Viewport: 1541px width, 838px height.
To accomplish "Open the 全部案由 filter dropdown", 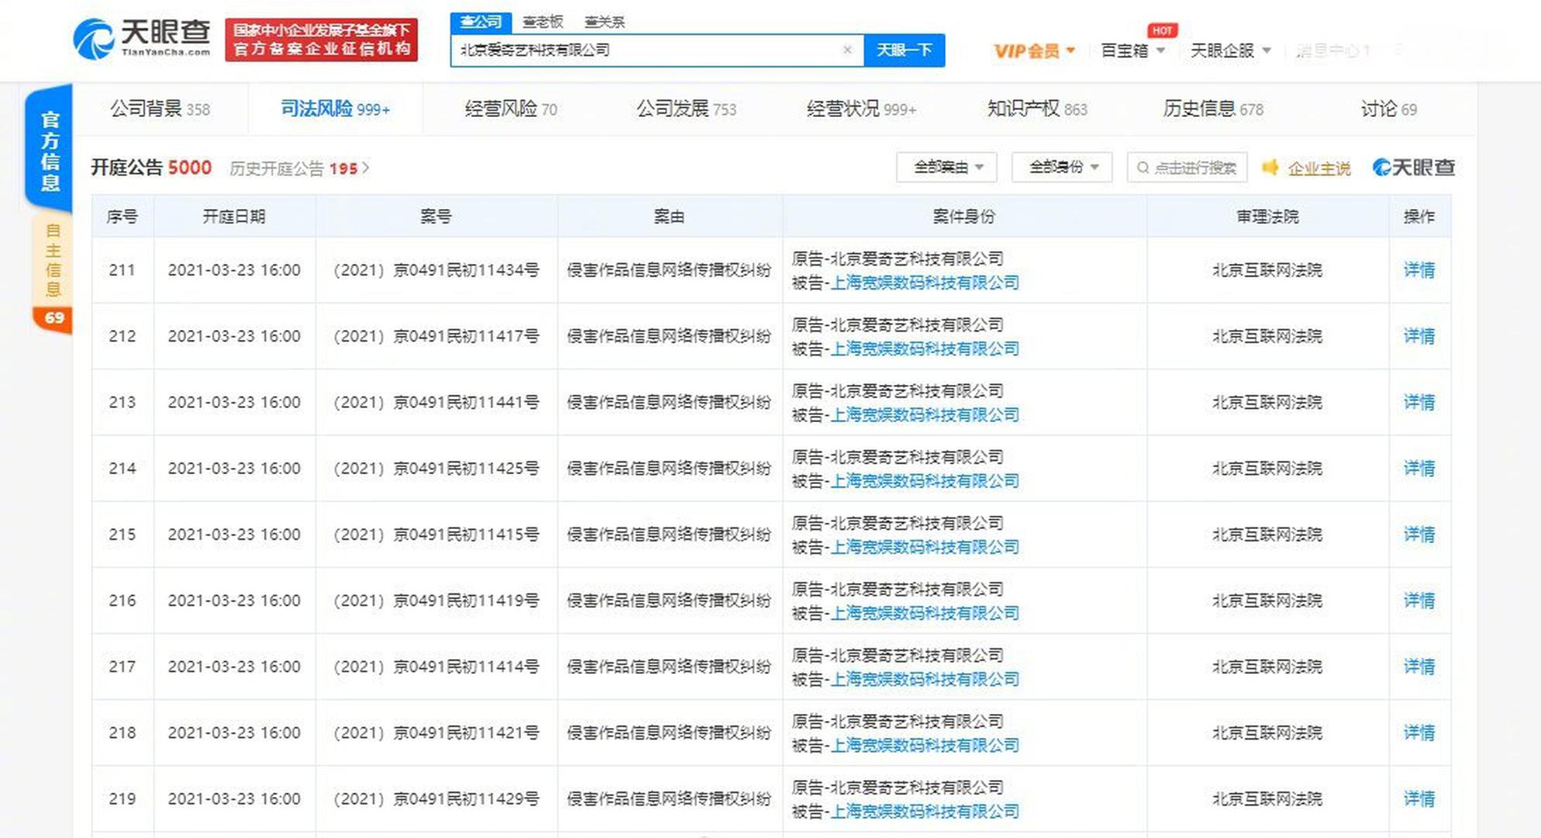I will 946,167.
